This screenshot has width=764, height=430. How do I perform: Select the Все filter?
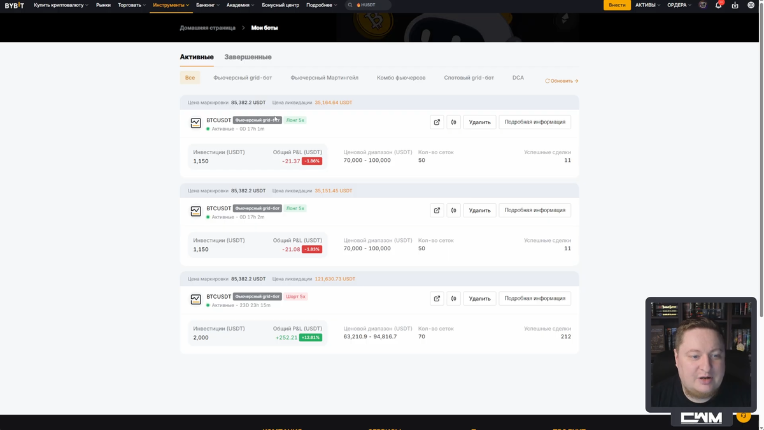(x=190, y=78)
